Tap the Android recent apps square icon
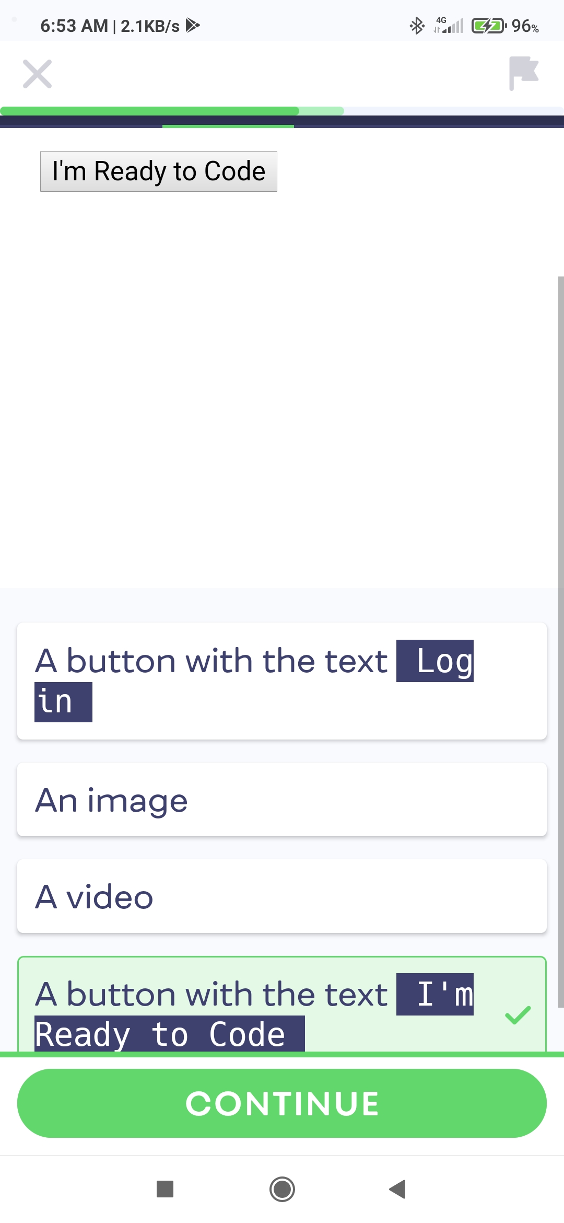 click(165, 1189)
